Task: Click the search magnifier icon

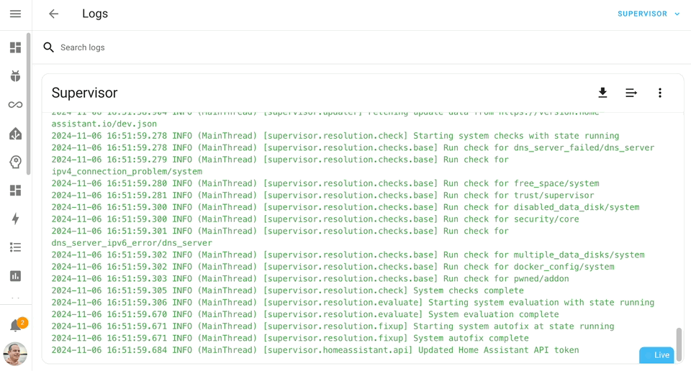Action: (x=48, y=47)
